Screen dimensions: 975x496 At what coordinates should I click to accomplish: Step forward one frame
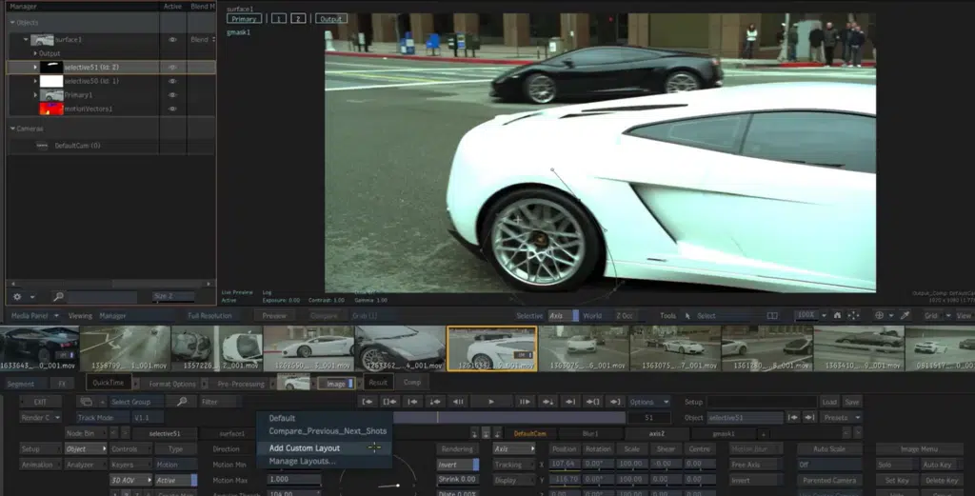pos(525,402)
